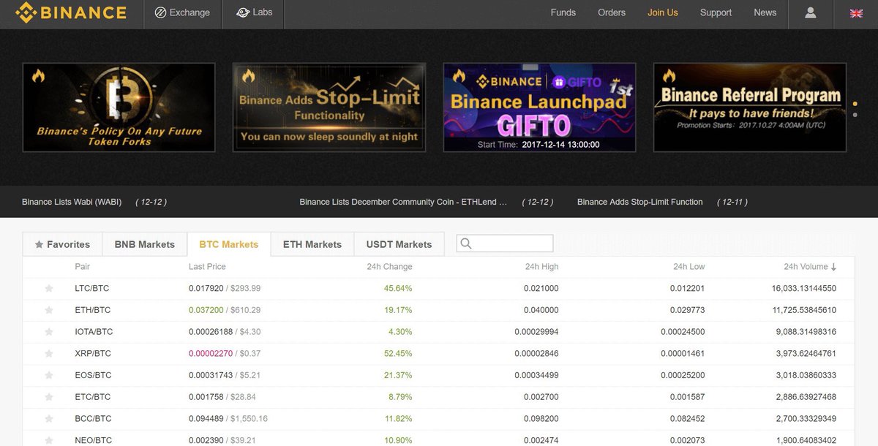The width and height of the screenshot is (878, 446).
Task: Select the highlighted orange carousel dot
Action: pos(855,103)
